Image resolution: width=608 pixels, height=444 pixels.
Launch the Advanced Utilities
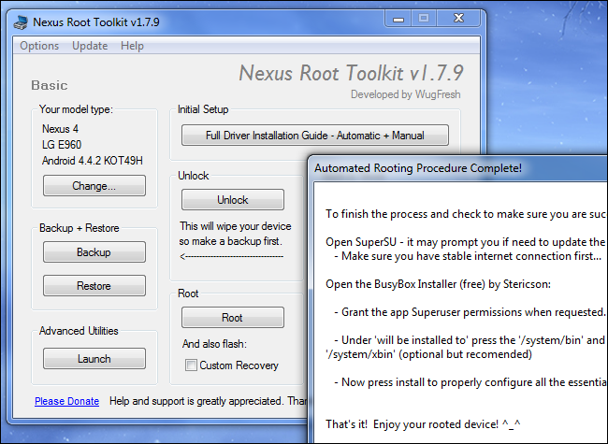[x=94, y=358]
